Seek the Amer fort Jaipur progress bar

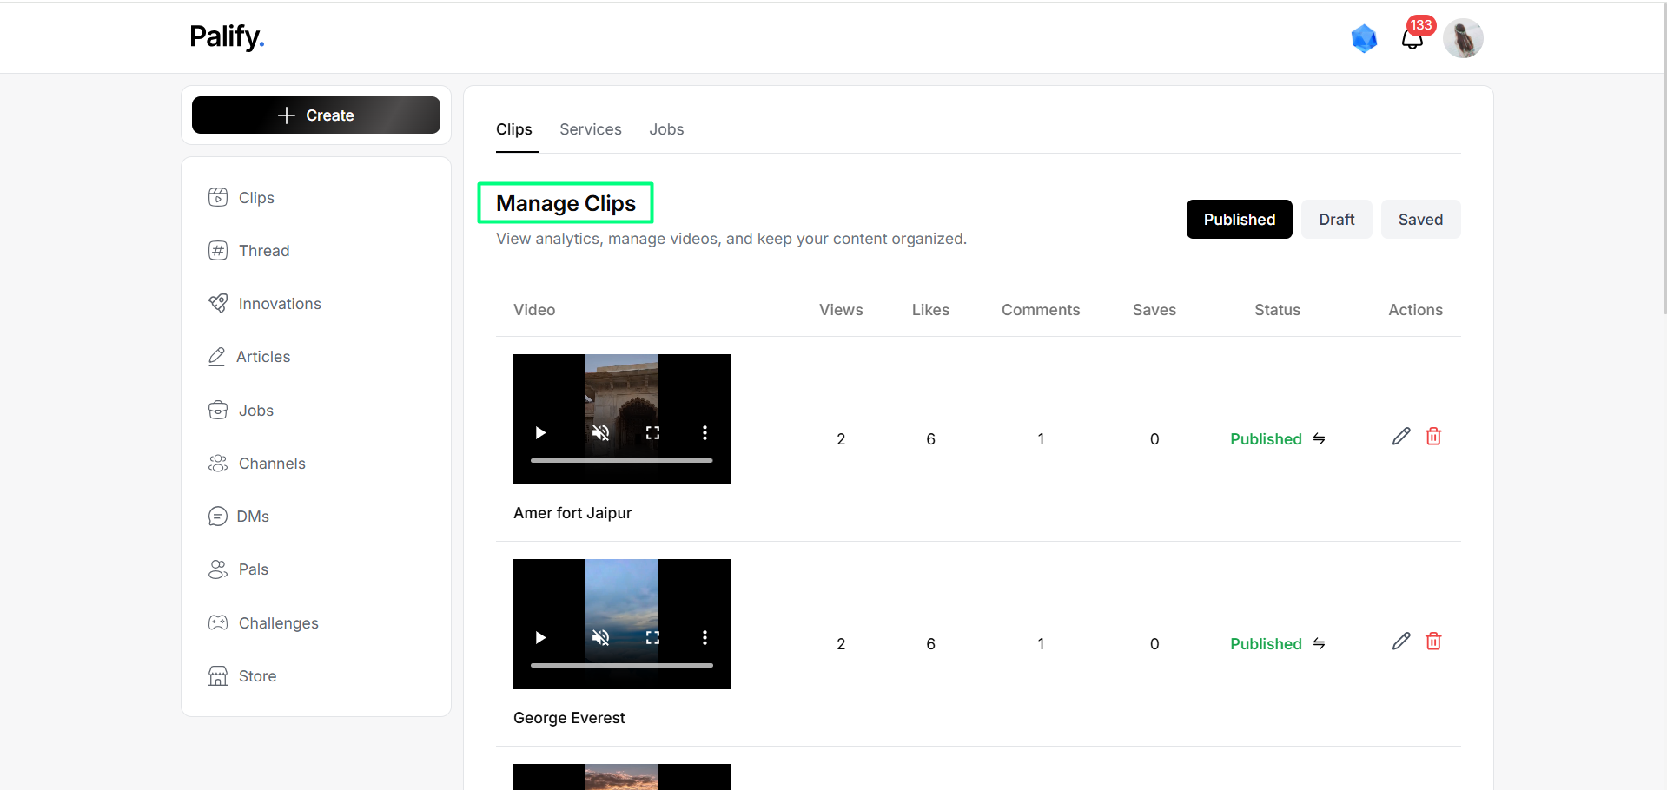(622, 460)
